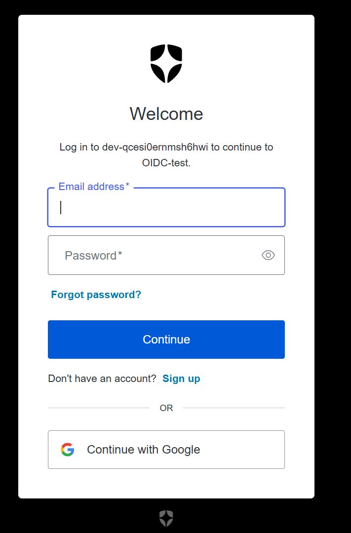351x533 pixels.
Task: Follow the Sign up link
Action: coord(181,379)
